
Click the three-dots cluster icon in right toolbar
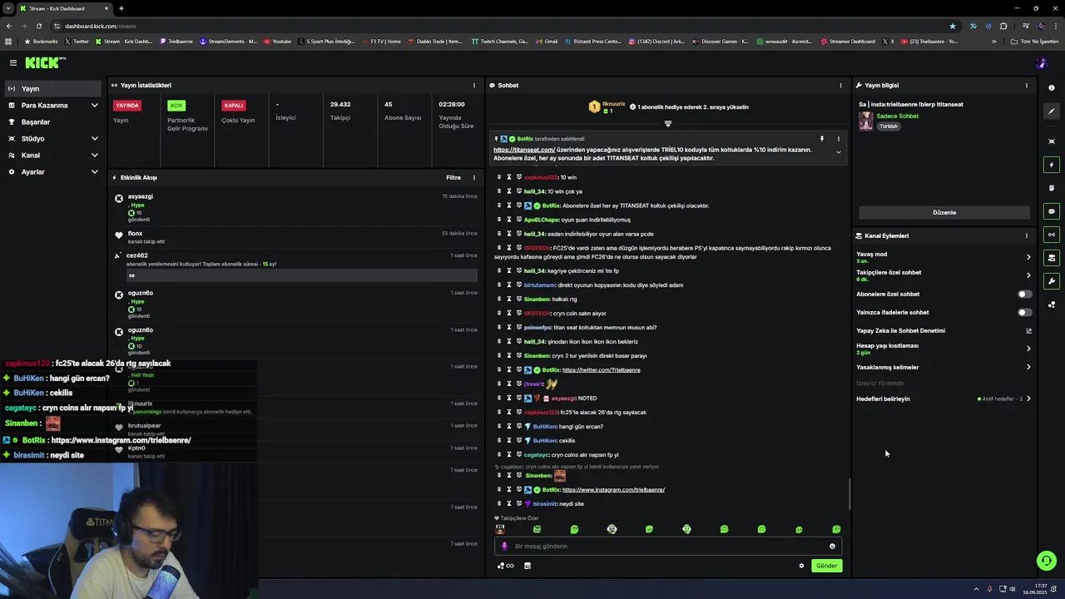click(1052, 304)
